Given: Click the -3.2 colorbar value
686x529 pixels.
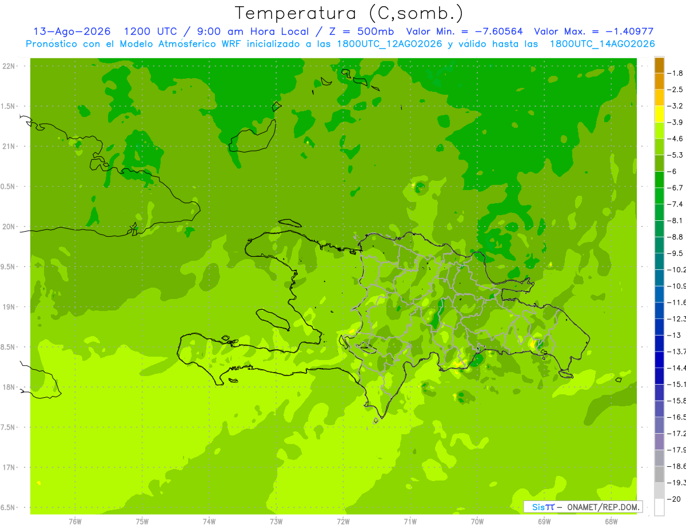Looking at the screenshot, I should click(676, 106).
